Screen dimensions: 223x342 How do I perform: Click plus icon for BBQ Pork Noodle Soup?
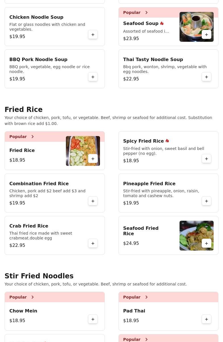click(x=93, y=77)
